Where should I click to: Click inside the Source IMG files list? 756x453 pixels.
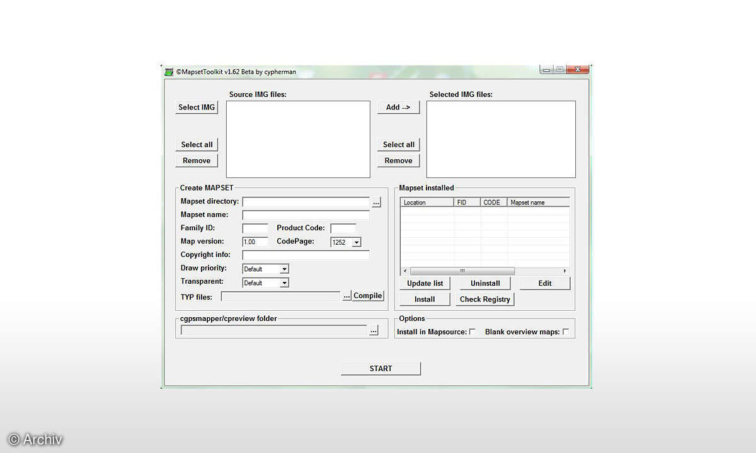298,139
